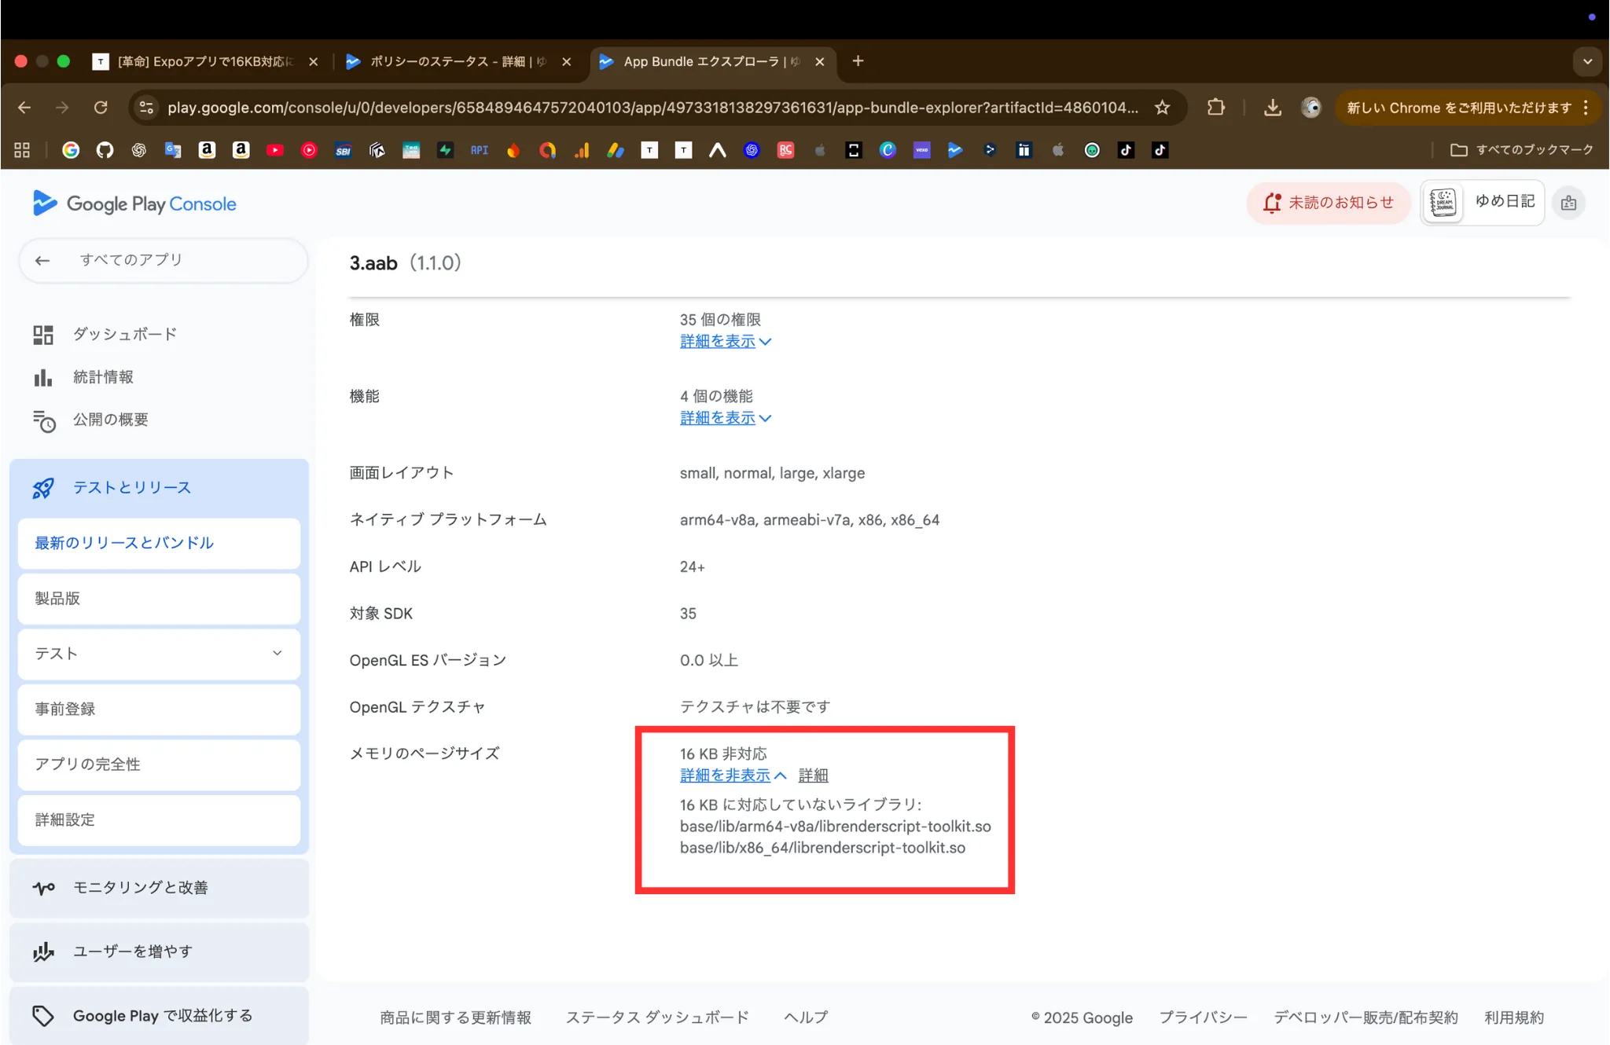Viewport: 1610px width, 1045px height.
Task: Open Google Play で収益化する section
Action: pyautogui.click(x=162, y=1015)
